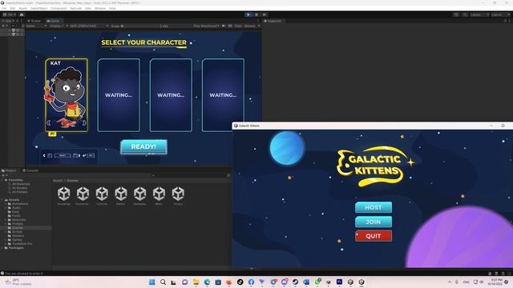Switch to the Project tab
Screen dimensions: 513x288
[x=9, y=170]
